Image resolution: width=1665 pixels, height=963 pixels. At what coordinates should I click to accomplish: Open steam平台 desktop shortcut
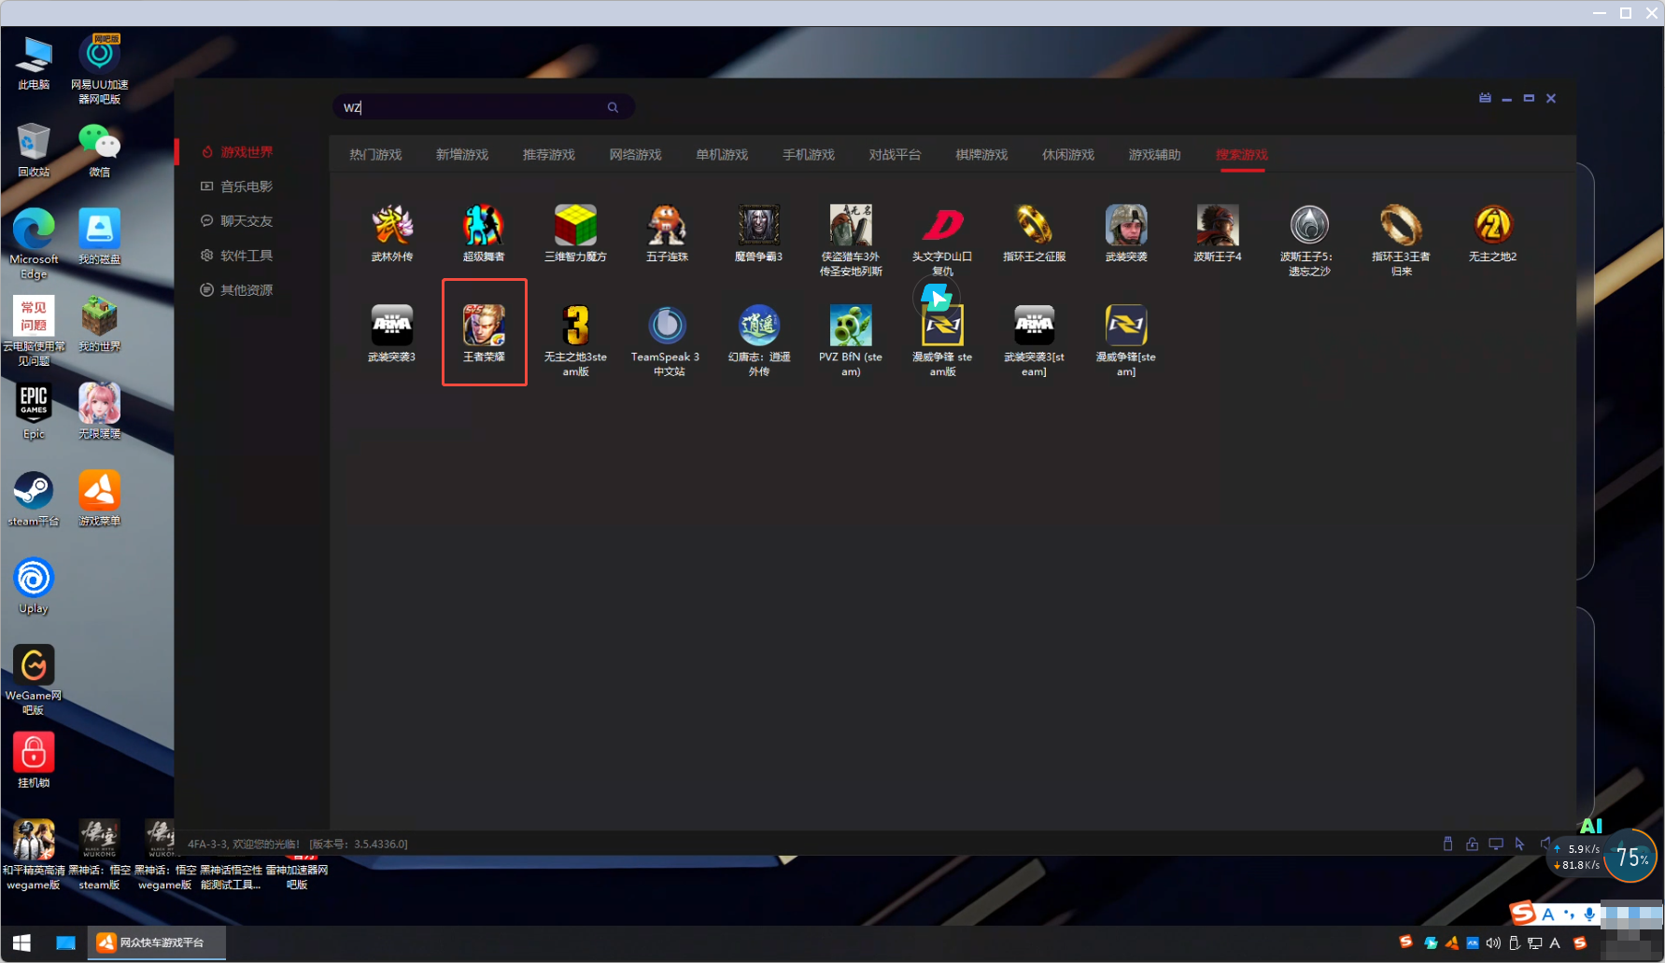point(34,499)
